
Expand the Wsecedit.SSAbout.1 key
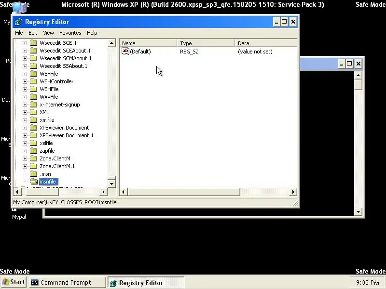pyautogui.click(x=25, y=66)
